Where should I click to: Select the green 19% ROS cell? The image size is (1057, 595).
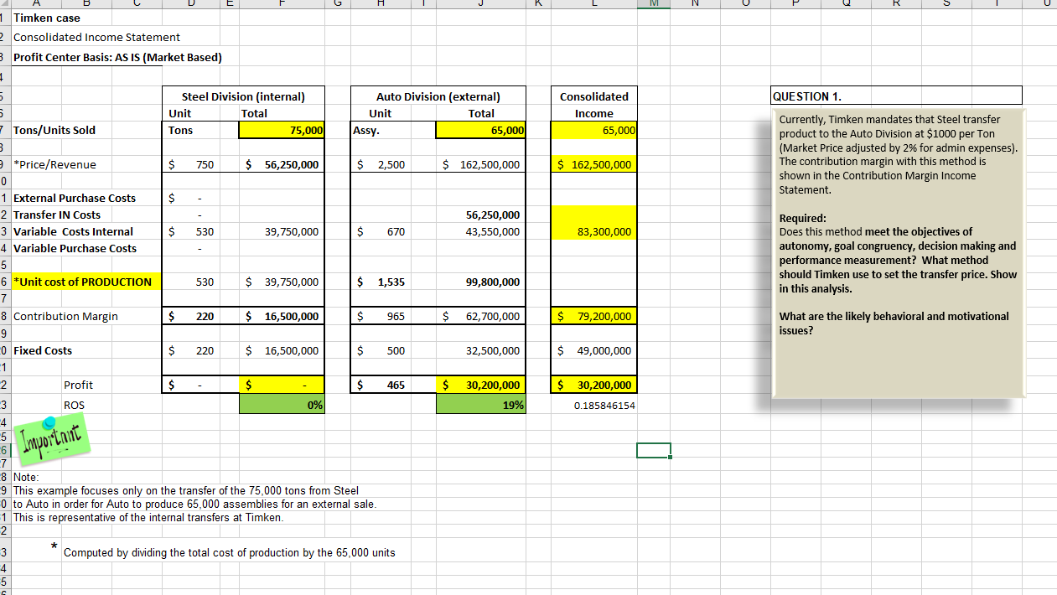(x=481, y=405)
